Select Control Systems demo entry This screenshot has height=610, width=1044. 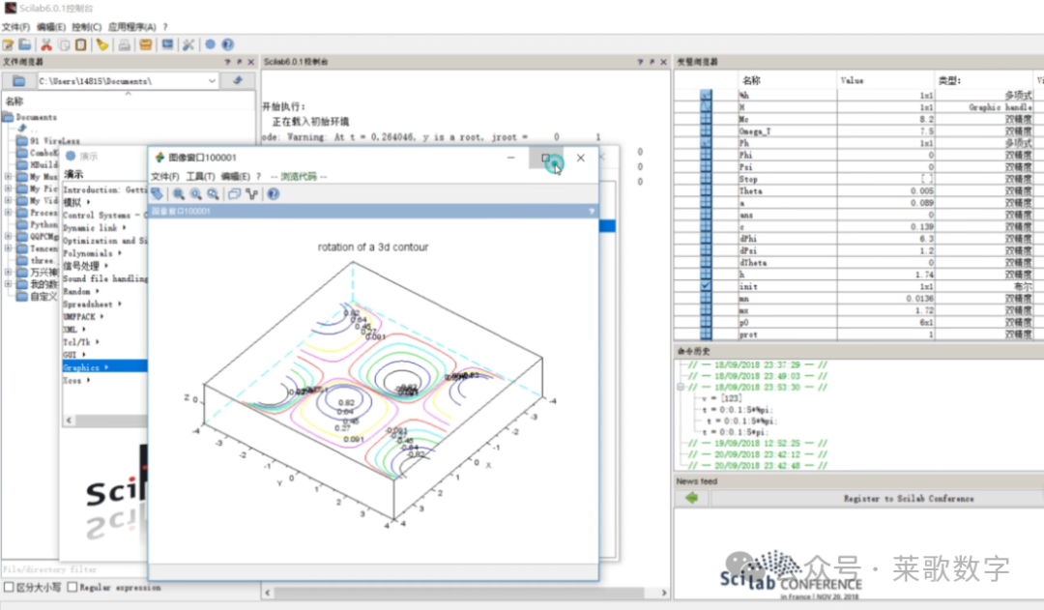pyautogui.click(x=104, y=216)
